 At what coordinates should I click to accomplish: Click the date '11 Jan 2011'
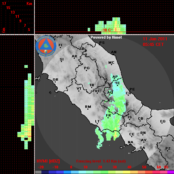pyautogui.click(x=155, y=39)
